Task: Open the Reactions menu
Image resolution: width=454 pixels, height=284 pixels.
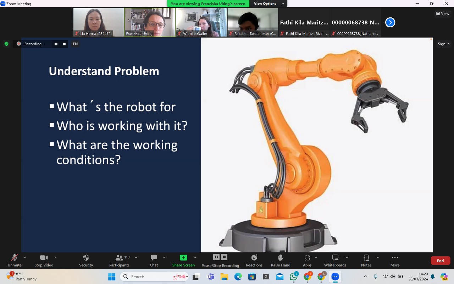Action: click(x=254, y=260)
